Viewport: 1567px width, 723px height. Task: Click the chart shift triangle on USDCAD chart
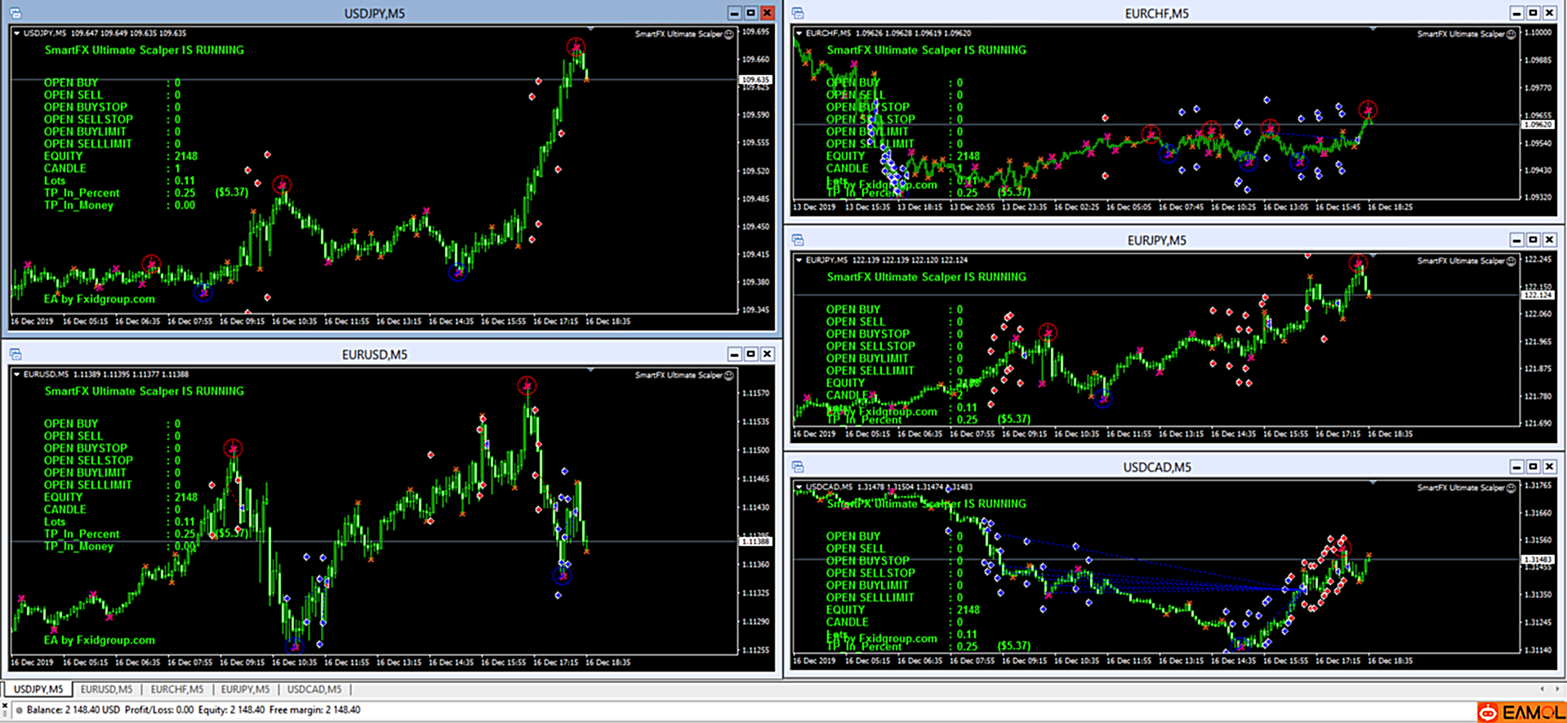pyautogui.click(x=1373, y=483)
